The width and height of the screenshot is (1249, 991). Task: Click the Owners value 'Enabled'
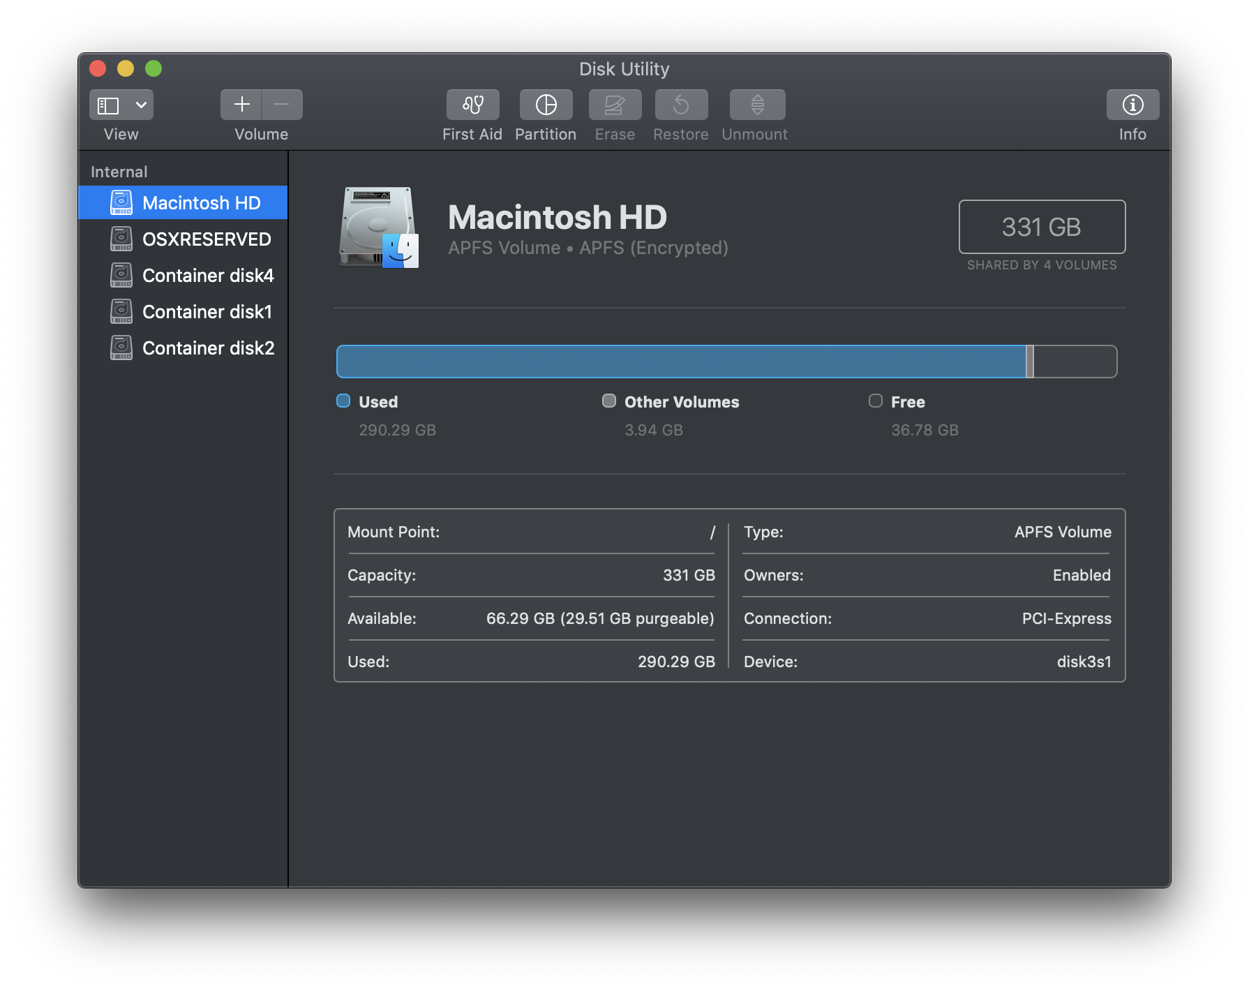tap(1082, 575)
